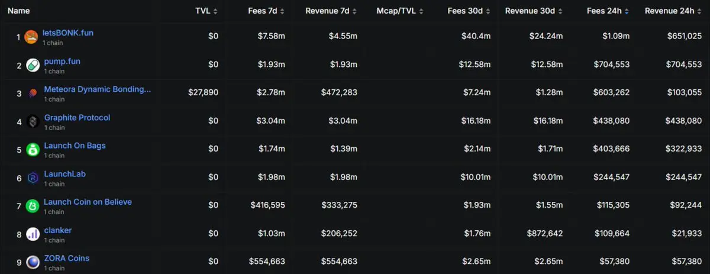The width and height of the screenshot is (710, 274).
Task: Click the Graphite Protocol logo icon
Action: 33,122
